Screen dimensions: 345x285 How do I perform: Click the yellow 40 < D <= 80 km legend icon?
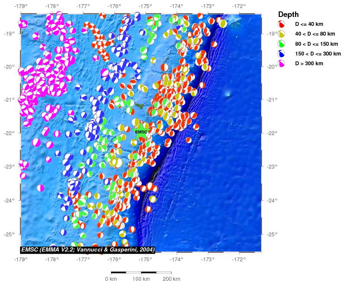click(282, 34)
